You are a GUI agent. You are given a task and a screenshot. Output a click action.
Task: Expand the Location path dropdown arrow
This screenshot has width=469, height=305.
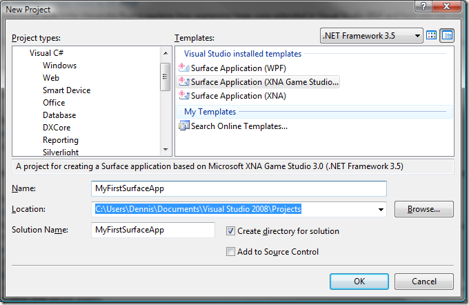[x=381, y=209]
